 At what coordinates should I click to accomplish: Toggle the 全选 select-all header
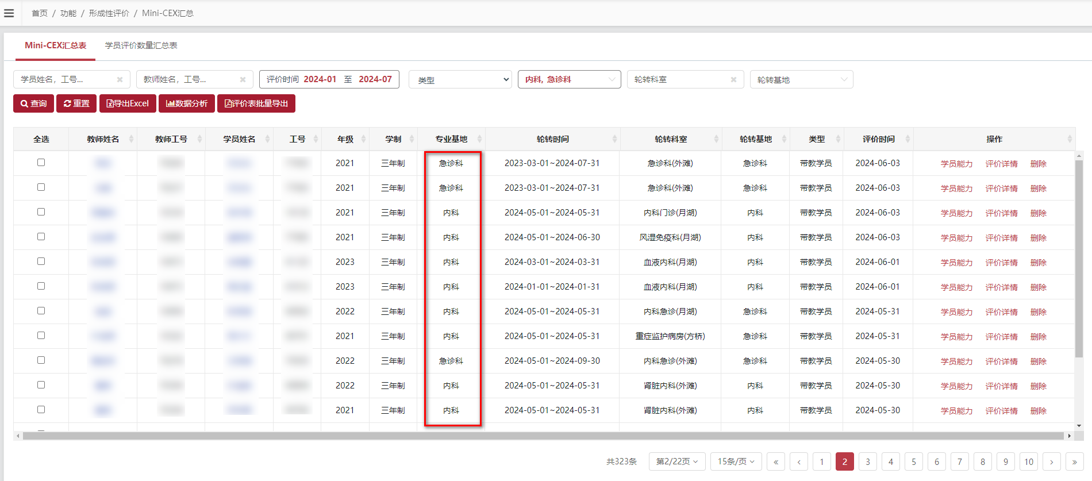[41, 139]
